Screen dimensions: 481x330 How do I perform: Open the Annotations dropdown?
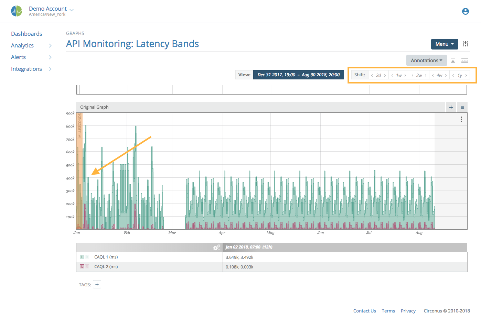[x=426, y=60]
